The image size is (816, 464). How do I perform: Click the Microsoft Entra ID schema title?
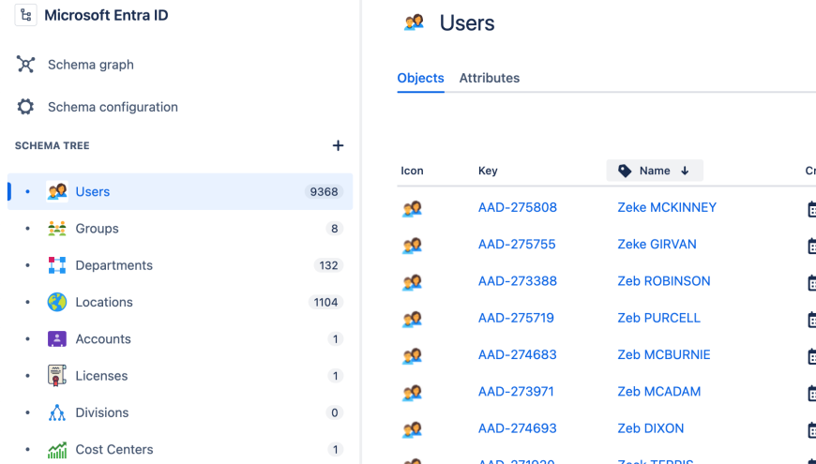(106, 16)
